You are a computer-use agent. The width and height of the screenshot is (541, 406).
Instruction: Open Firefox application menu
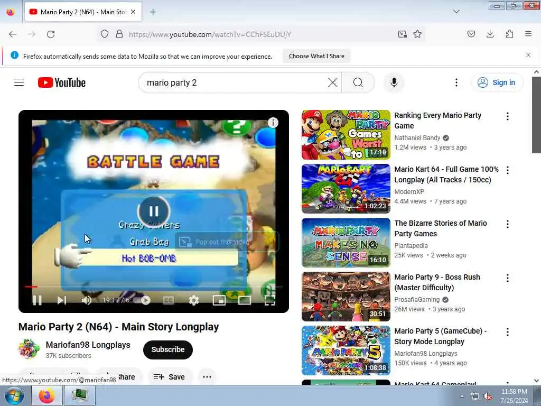tap(528, 34)
